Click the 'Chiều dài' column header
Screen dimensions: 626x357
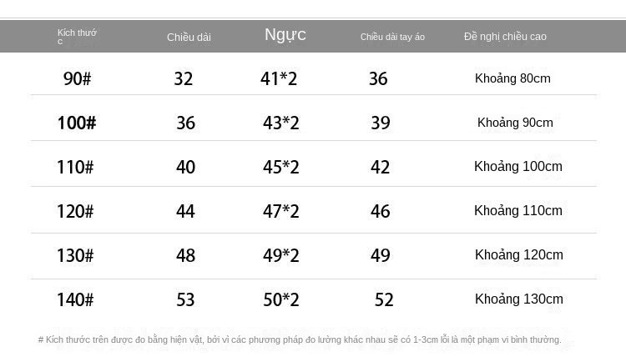[x=189, y=37]
